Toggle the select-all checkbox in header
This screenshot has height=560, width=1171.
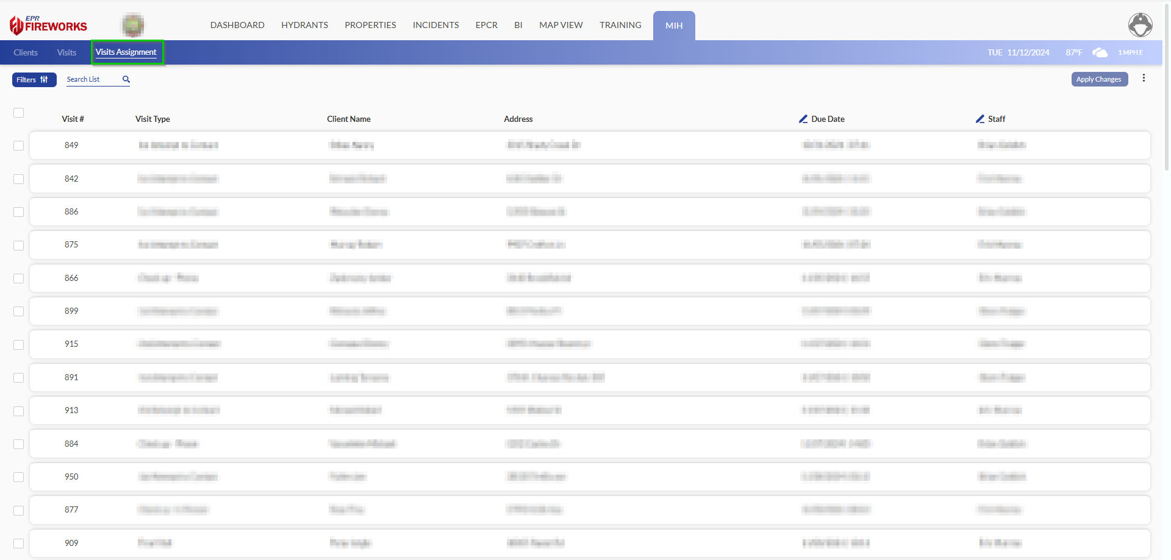point(19,113)
